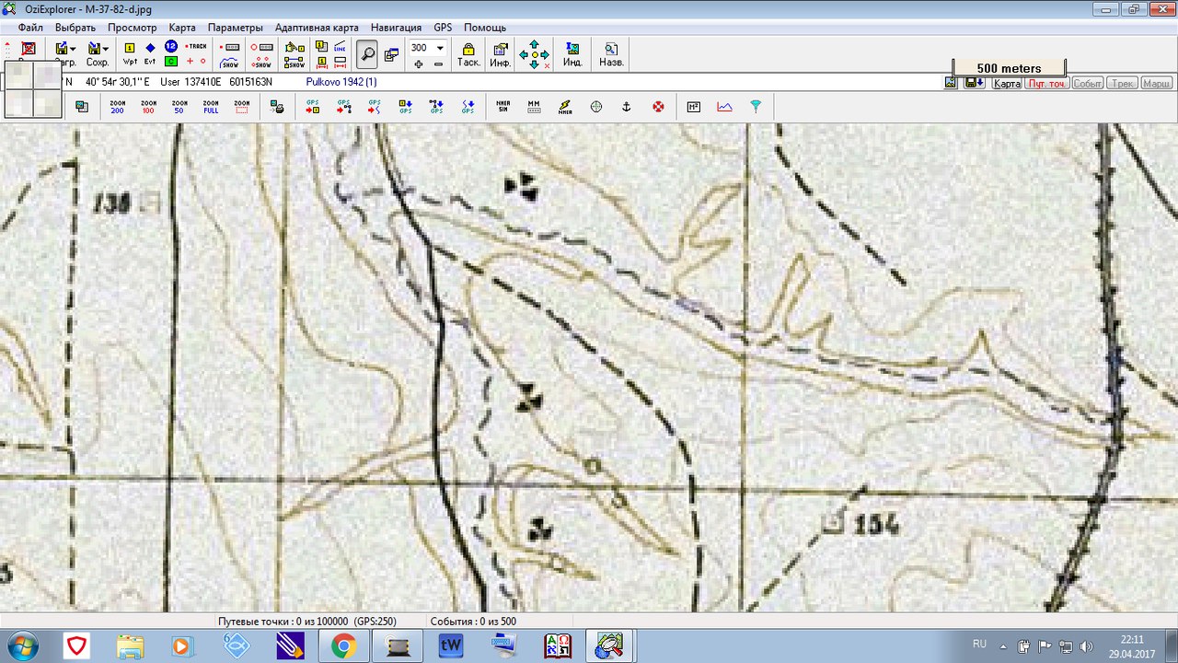This screenshot has height=663, width=1178.
Task: Open the Навигация menu
Action: [396, 28]
